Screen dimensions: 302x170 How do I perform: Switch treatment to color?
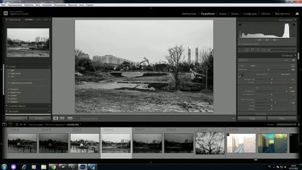click(x=286, y=60)
